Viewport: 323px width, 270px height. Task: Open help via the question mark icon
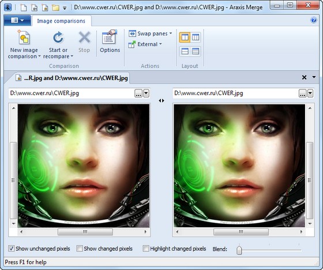tap(314, 20)
